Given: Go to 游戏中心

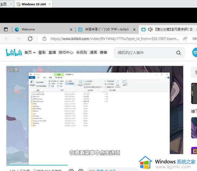Looking at the screenshot, I should [66, 53].
